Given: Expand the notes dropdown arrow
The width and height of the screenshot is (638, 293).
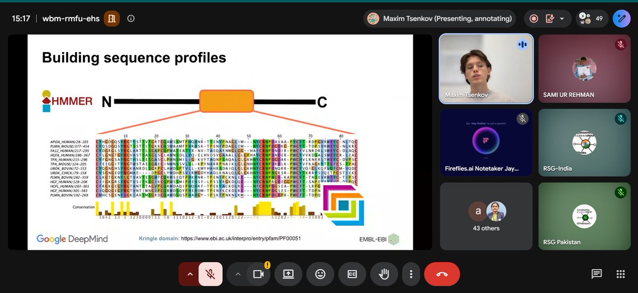Looking at the screenshot, I should pyautogui.click(x=562, y=19).
